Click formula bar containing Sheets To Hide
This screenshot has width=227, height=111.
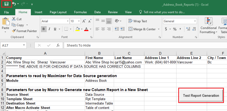point(145,45)
